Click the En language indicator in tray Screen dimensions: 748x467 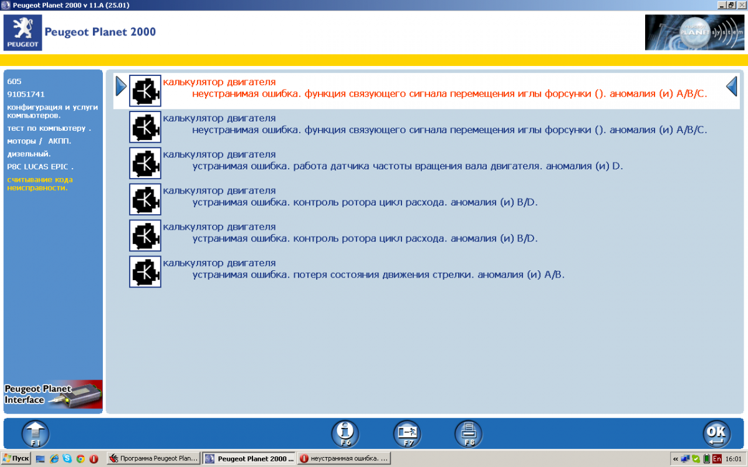point(717,458)
